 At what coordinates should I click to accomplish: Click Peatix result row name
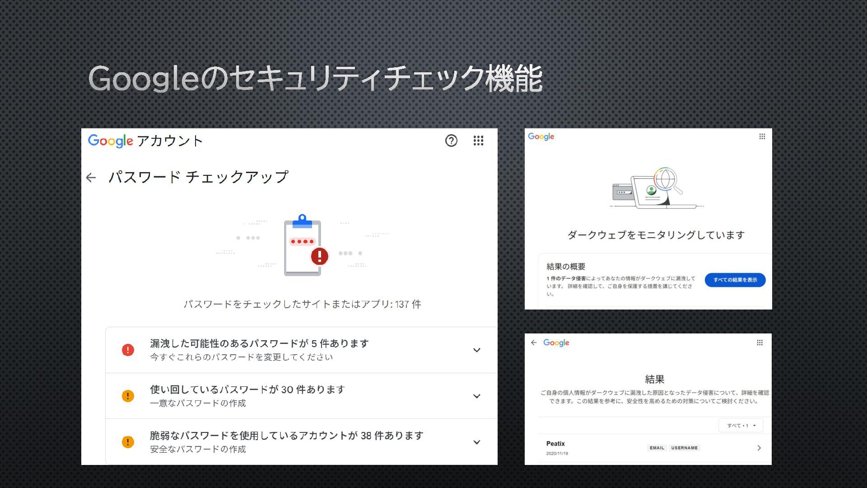pos(555,444)
